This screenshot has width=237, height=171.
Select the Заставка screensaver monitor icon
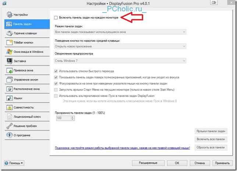(9, 61)
